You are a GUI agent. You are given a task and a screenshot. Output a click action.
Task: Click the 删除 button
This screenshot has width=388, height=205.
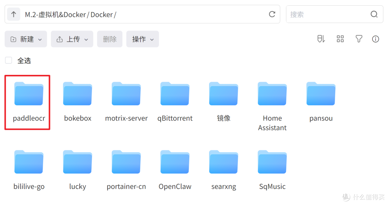(x=110, y=39)
